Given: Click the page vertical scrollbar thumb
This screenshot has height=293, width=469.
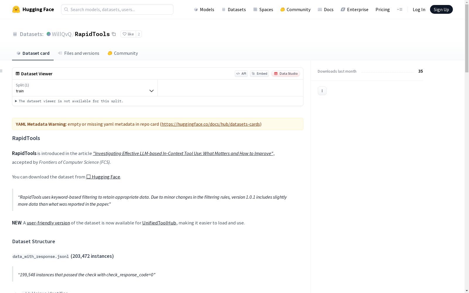Looking at the screenshot, I should 467,38.
